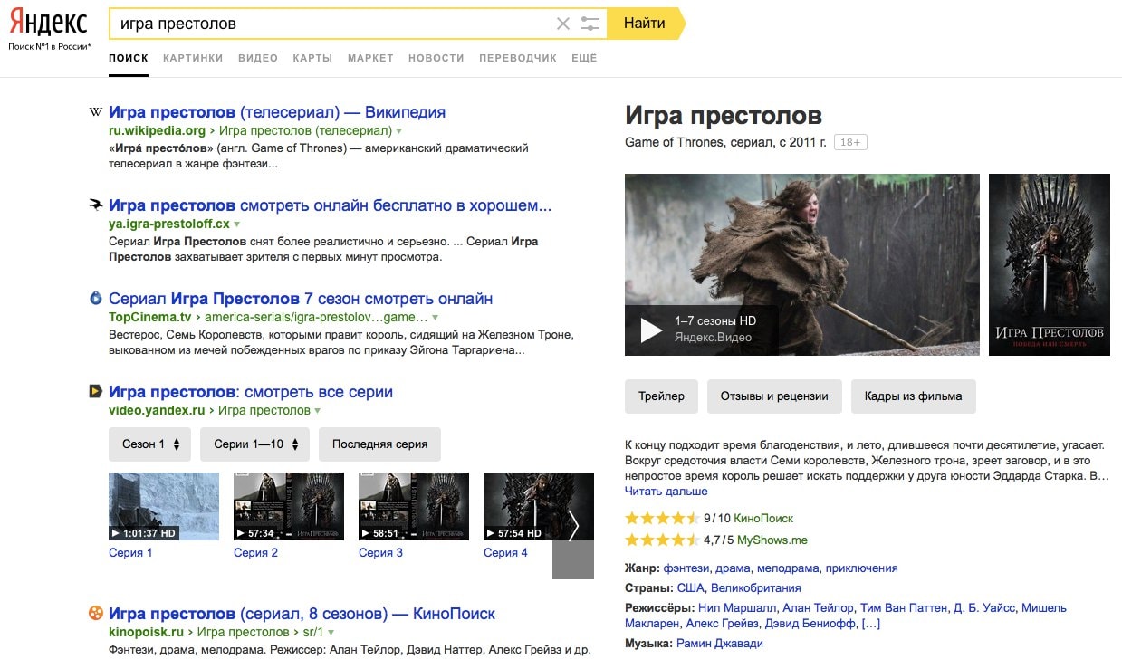Click KinoPoisk favicon beside fifth result
The image size is (1122, 659).
point(96,614)
